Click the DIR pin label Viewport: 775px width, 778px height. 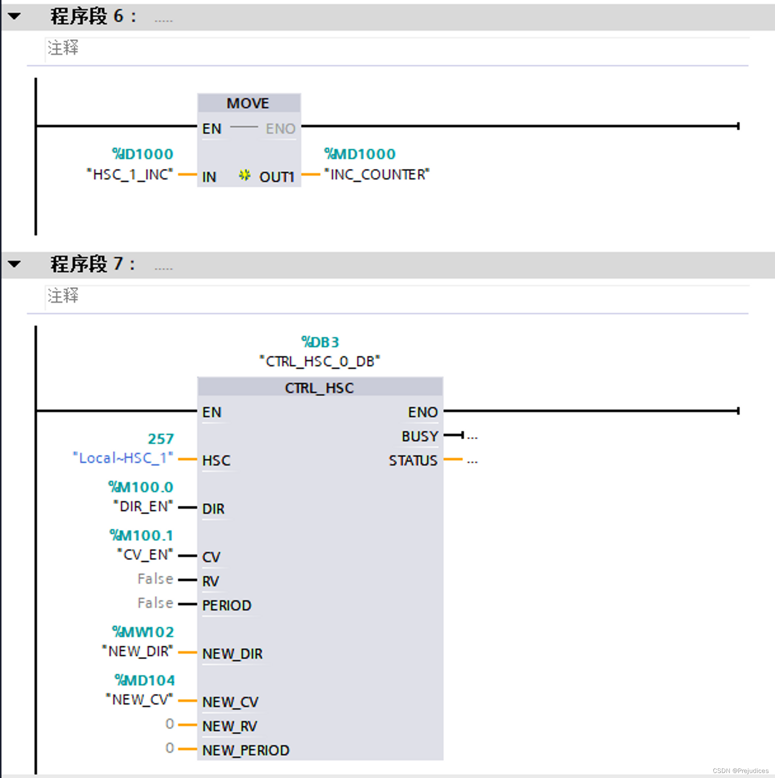[x=213, y=509]
